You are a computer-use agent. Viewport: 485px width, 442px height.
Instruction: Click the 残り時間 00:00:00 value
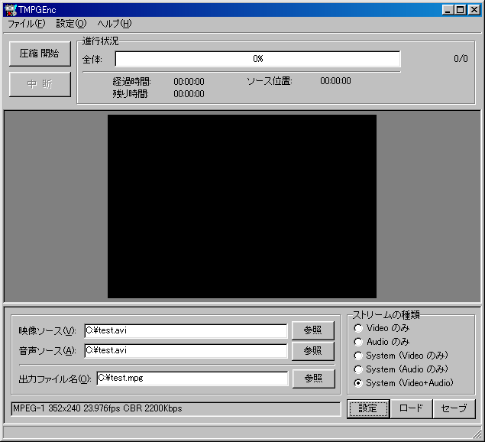(189, 94)
